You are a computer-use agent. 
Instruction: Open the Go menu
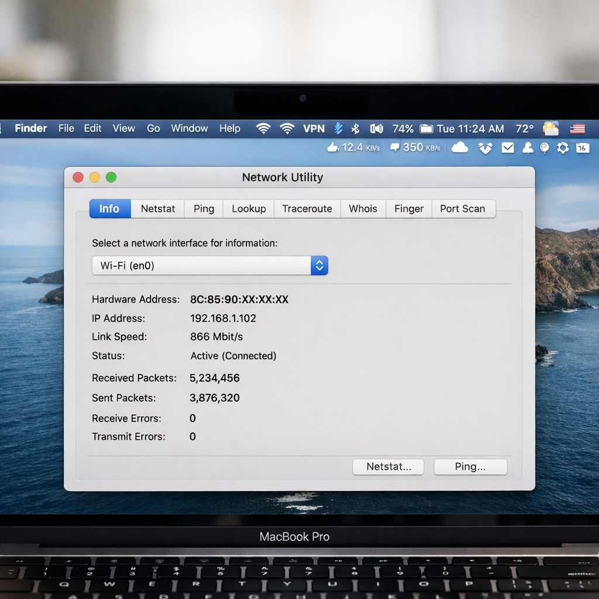pyautogui.click(x=153, y=128)
